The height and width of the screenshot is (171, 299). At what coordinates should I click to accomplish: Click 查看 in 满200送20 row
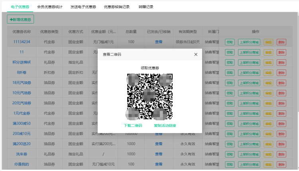159,144
